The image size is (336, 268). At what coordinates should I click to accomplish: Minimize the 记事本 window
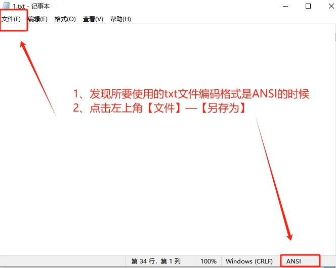pyautogui.click(x=285, y=6)
